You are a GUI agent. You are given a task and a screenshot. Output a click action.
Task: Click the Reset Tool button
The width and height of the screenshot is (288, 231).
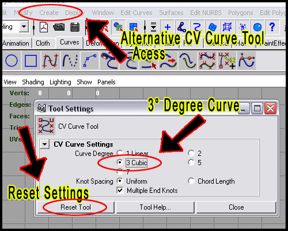point(75,207)
